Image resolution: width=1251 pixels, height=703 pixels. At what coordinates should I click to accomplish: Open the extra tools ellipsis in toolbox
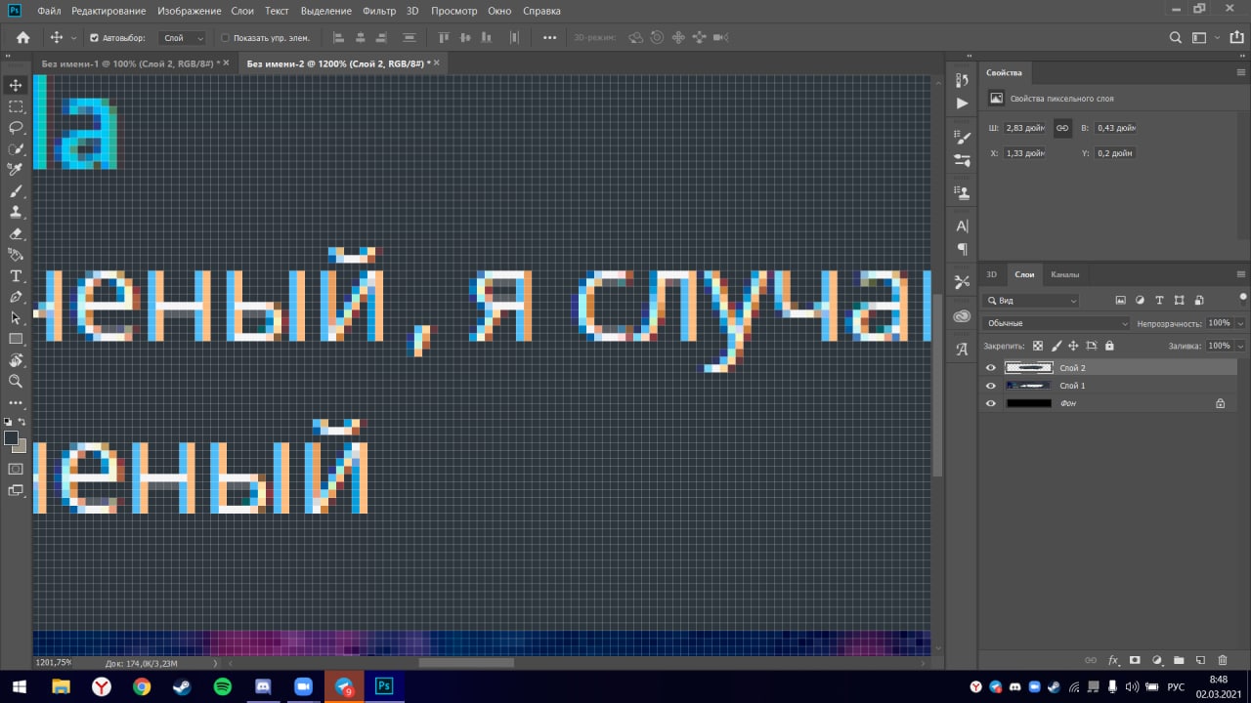(16, 402)
